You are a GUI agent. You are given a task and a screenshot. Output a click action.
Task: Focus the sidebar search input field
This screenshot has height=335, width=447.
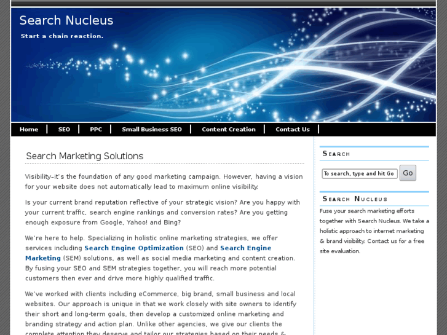(360, 173)
